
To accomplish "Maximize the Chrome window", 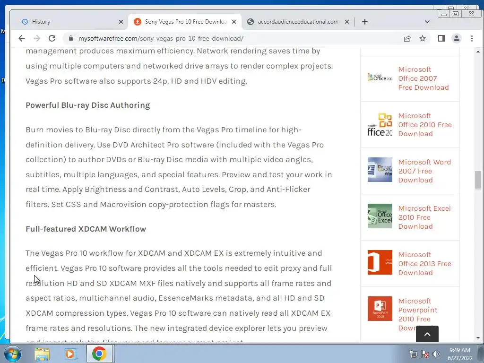I will 456,14.
